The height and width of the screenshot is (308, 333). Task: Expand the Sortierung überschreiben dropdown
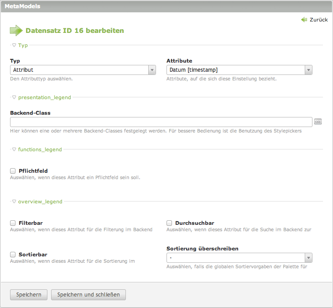[239, 258]
